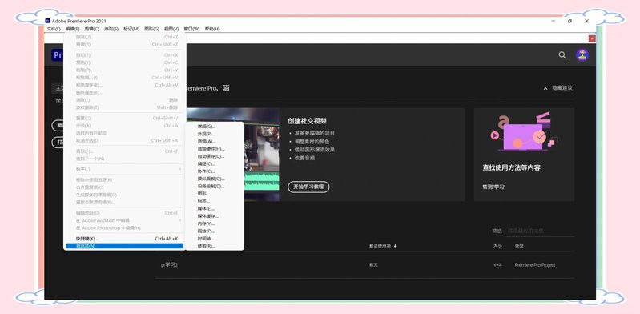Screen dimensions: 640x314
Task: Open the 图形(G) menu
Action: (152, 29)
